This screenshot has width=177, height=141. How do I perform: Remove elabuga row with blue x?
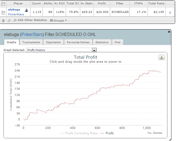click(x=170, y=12)
